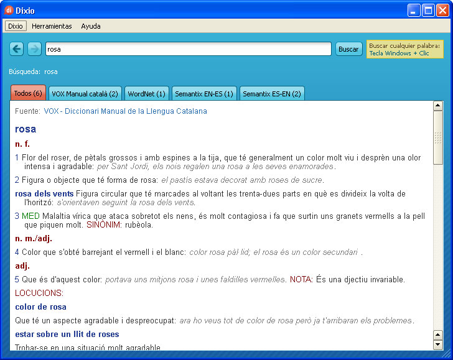
Task: Click definition 4 Color que s'obté barrejant
Action: tap(189, 252)
